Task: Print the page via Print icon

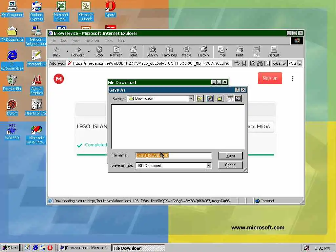Action: pos(240,52)
